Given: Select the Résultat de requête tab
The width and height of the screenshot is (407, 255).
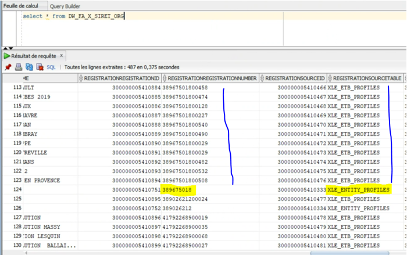Looking at the screenshot, I should (34, 56).
